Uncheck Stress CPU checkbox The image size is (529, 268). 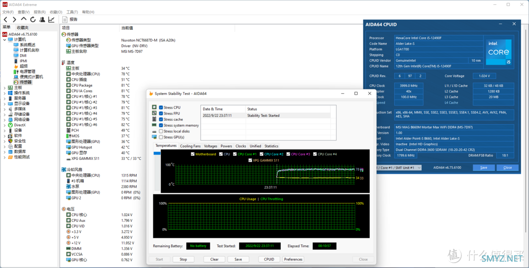tap(161, 108)
